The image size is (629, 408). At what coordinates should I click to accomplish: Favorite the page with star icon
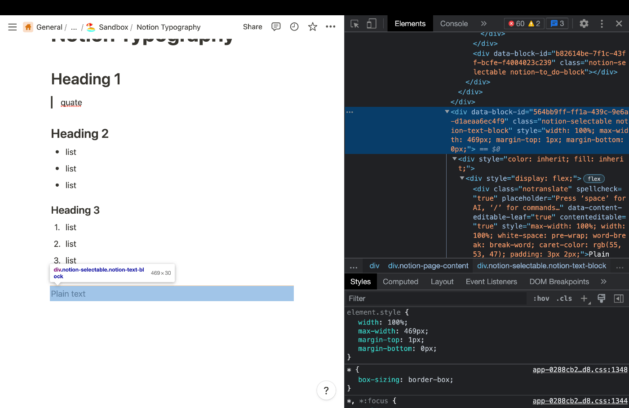click(313, 27)
